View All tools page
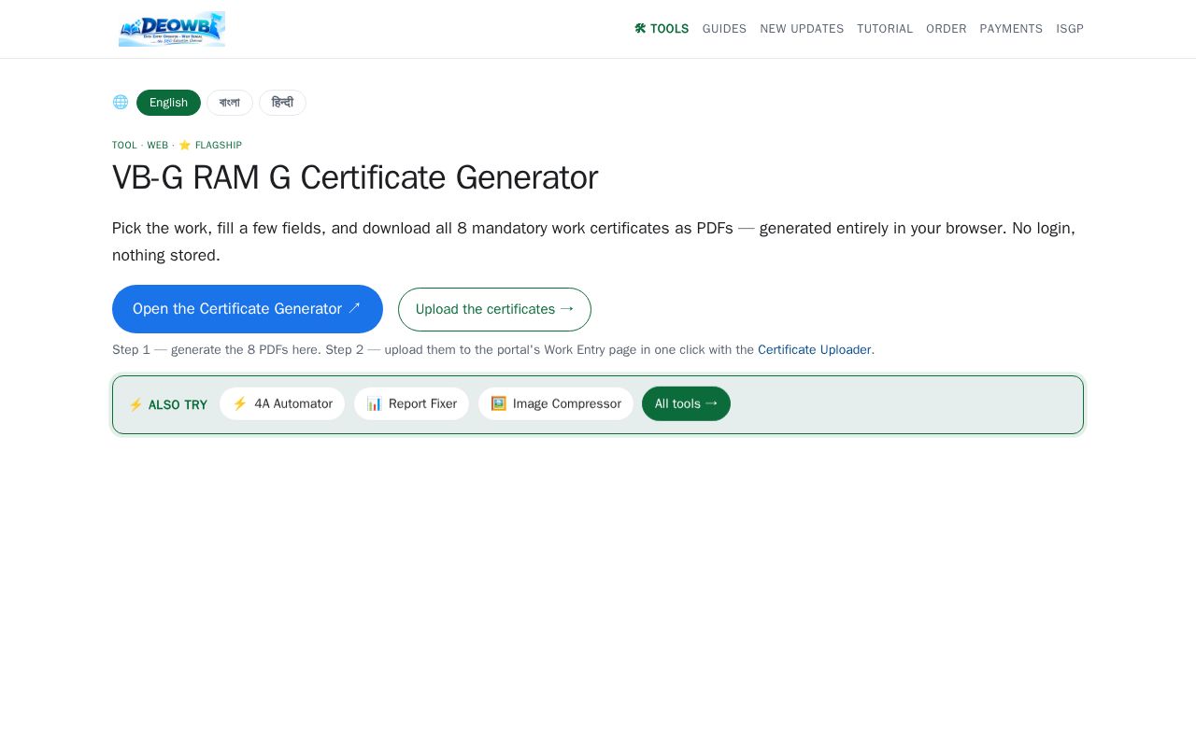Image resolution: width=1196 pixels, height=747 pixels. pyautogui.click(x=686, y=403)
